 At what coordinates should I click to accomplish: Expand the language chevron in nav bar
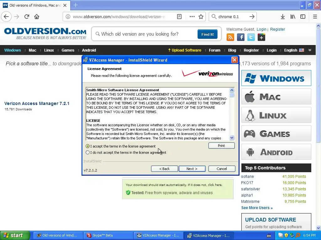tap(310, 50)
